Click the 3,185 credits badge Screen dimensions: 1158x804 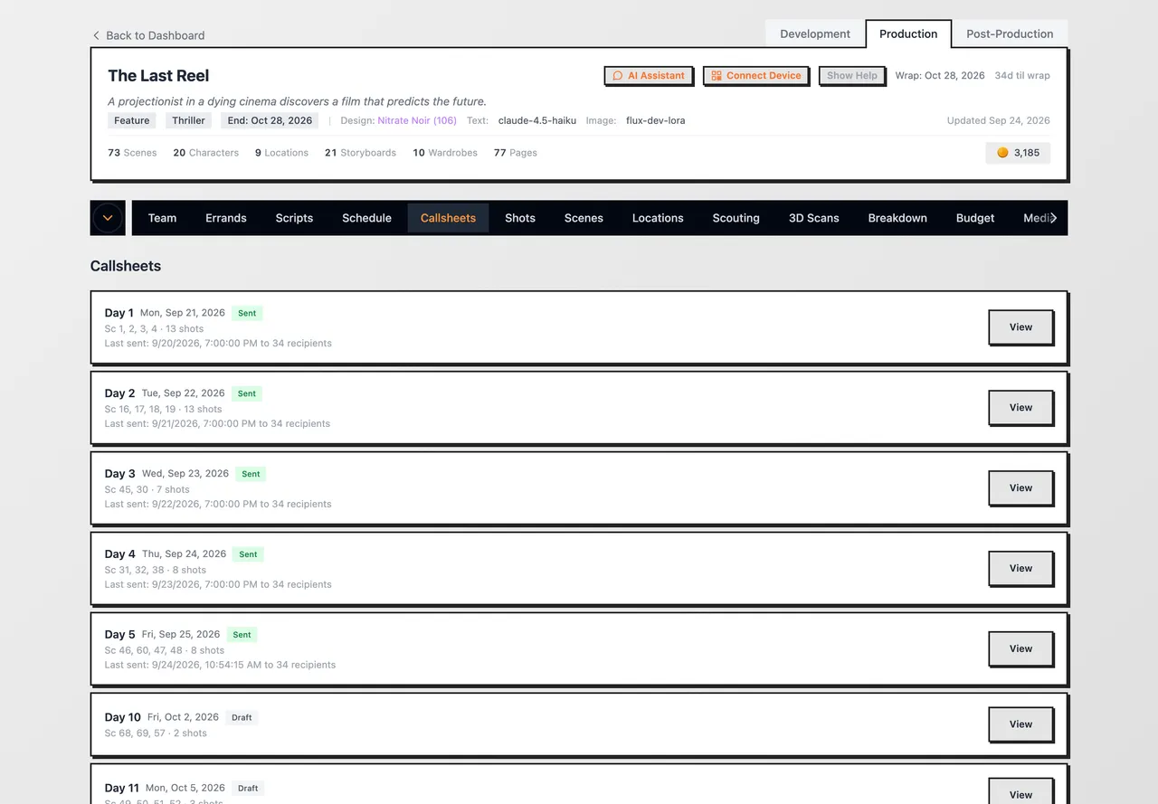pos(1018,153)
